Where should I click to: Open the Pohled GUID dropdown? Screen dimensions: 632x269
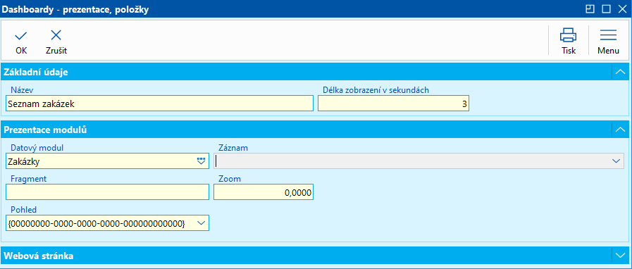(200, 223)
